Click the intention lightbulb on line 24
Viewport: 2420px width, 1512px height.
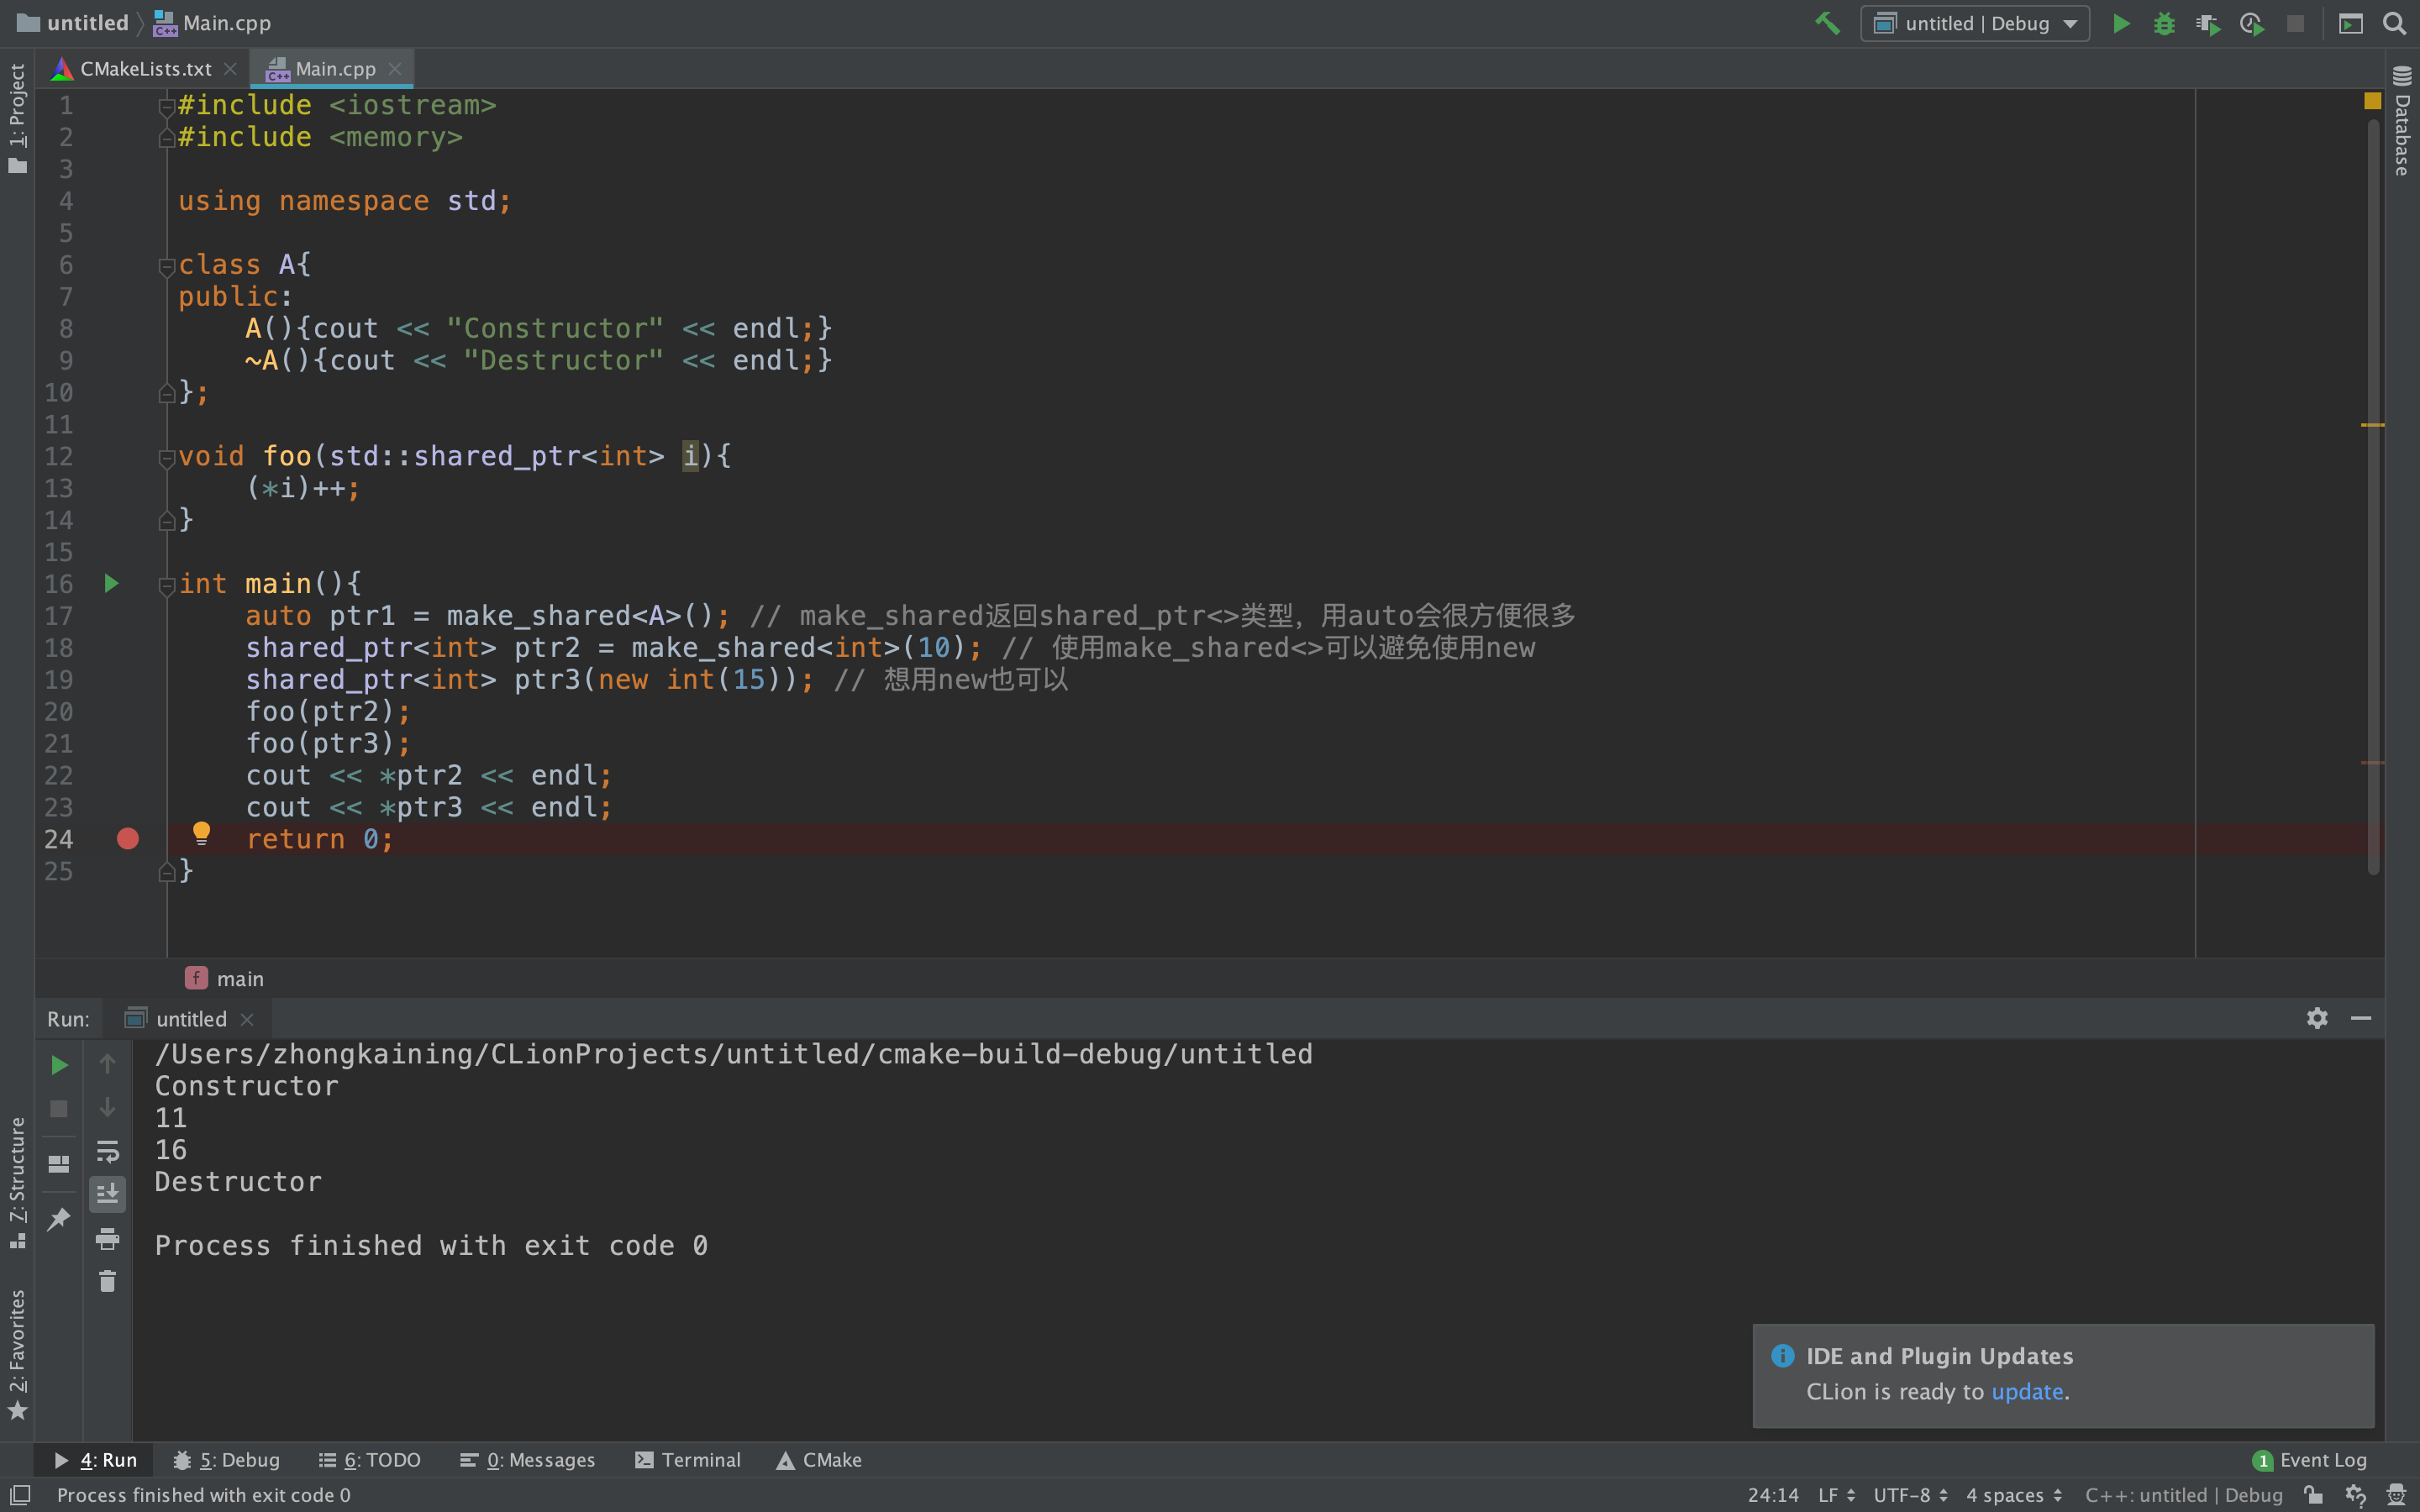click(201, 834)
